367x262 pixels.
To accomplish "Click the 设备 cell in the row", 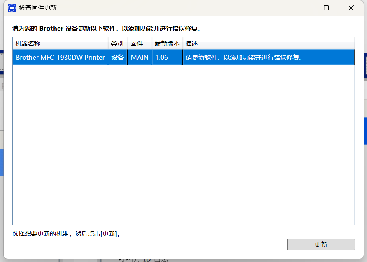I will tap(118, 58).
